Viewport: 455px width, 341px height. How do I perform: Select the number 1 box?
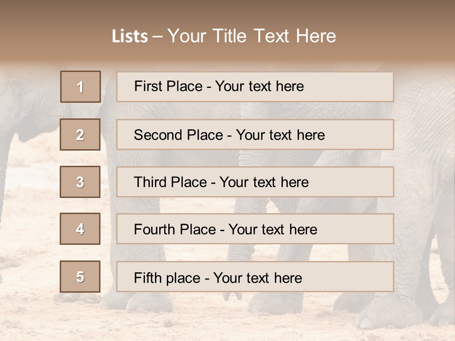[x=81, y=87]
